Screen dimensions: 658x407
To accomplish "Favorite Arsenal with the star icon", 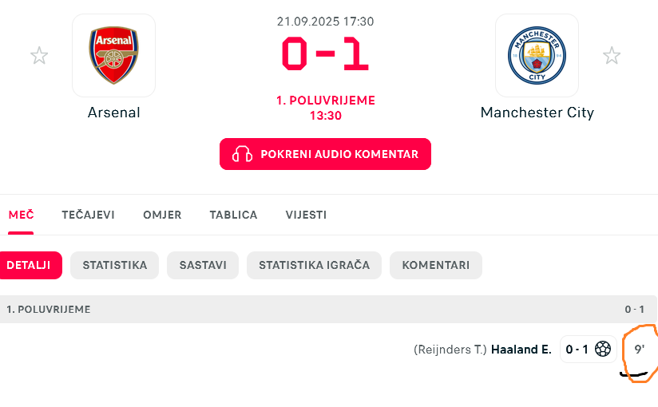I will [39, 55].
